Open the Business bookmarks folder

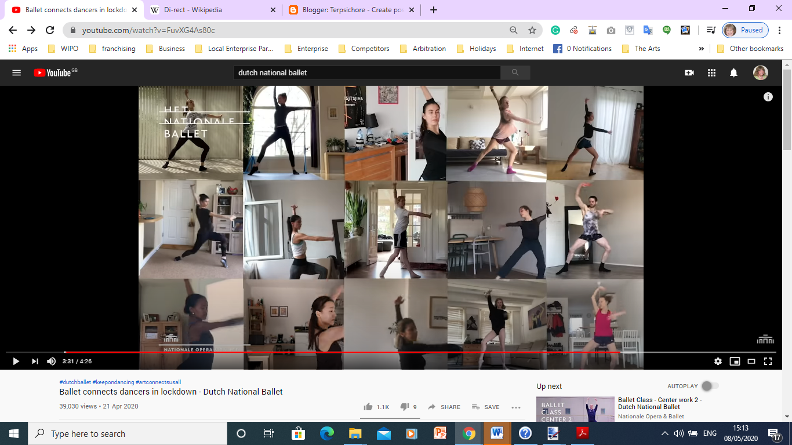(x=166, y=49)
